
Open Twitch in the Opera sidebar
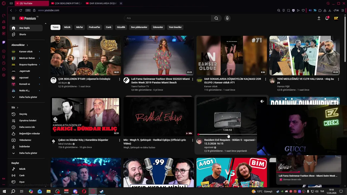[x=4, y=42]
